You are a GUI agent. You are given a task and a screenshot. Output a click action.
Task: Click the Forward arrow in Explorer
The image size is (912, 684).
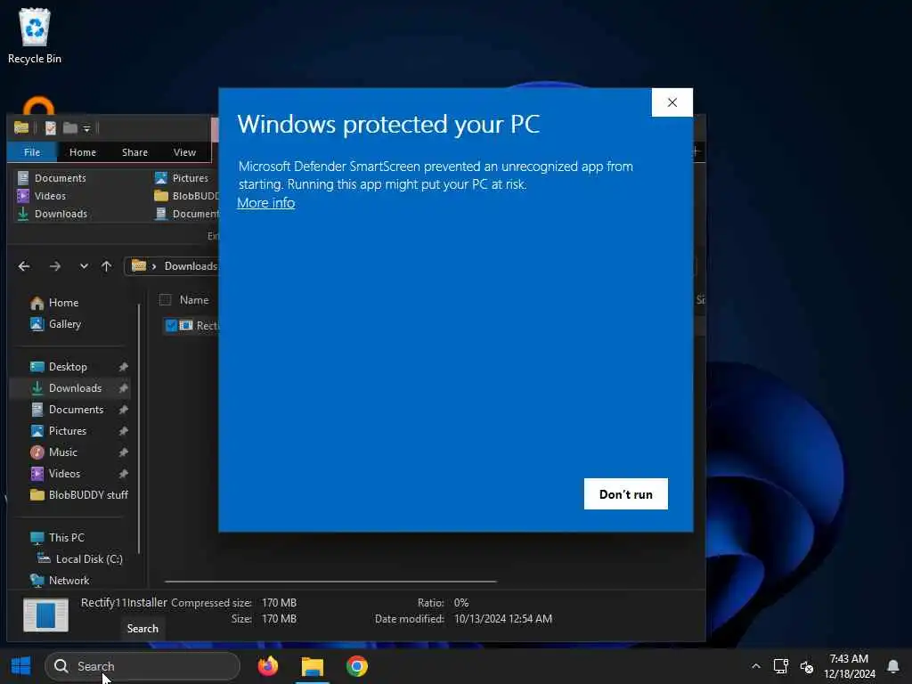tap(55, 266)
